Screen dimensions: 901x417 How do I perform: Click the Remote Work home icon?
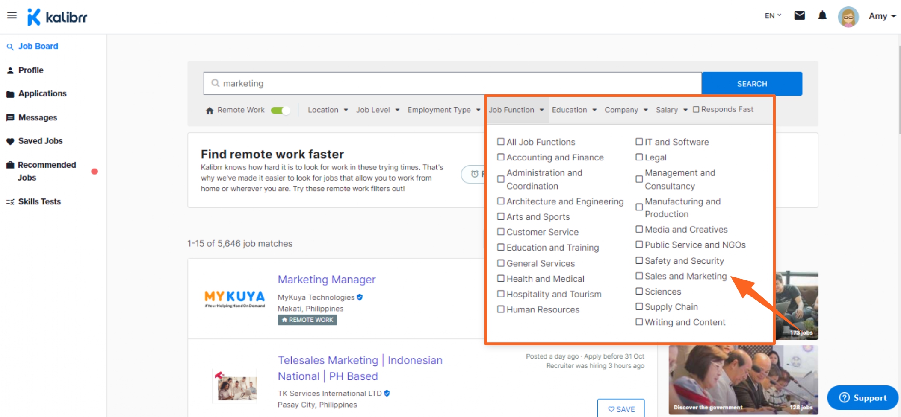pyautogui.click(x=210, y=111)
